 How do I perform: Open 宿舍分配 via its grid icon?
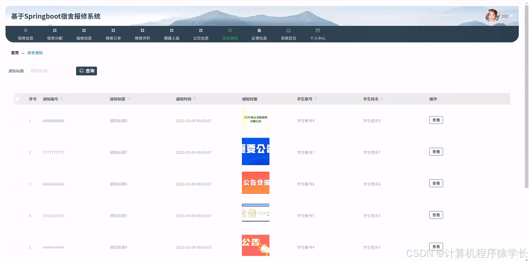[x=55, y=30]
